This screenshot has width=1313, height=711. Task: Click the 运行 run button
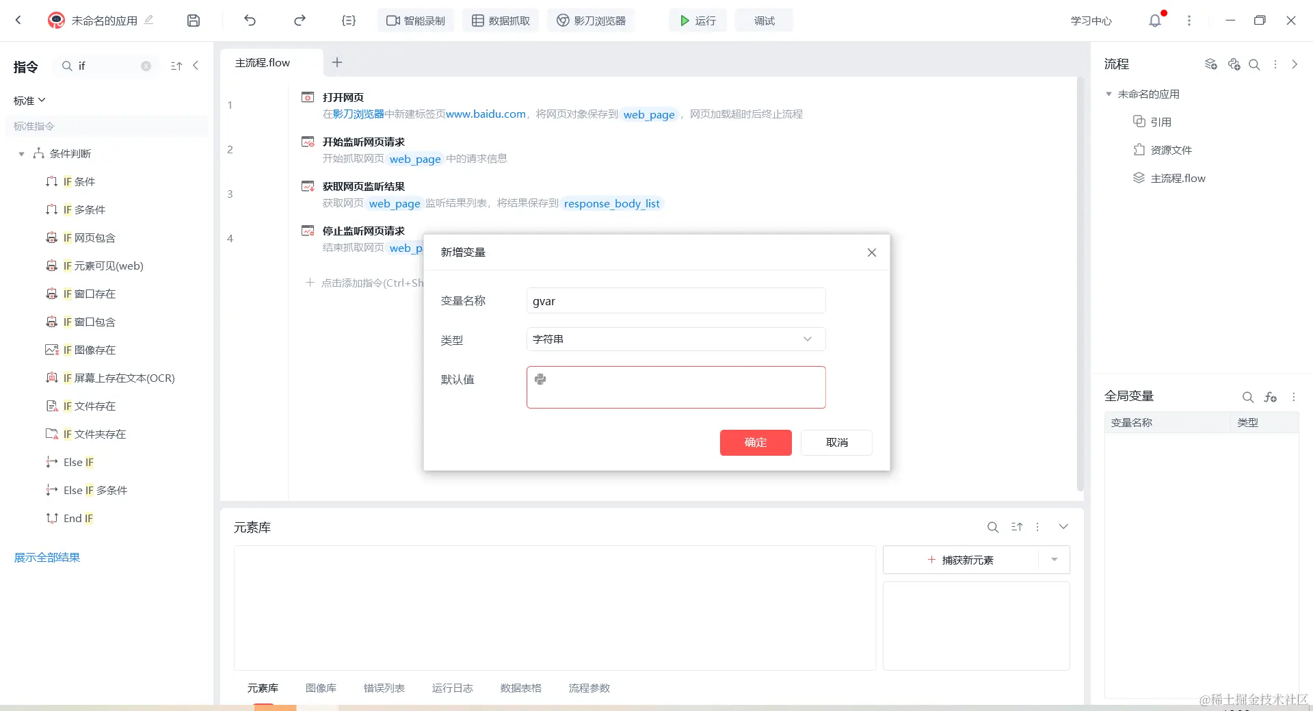point(698,21)
